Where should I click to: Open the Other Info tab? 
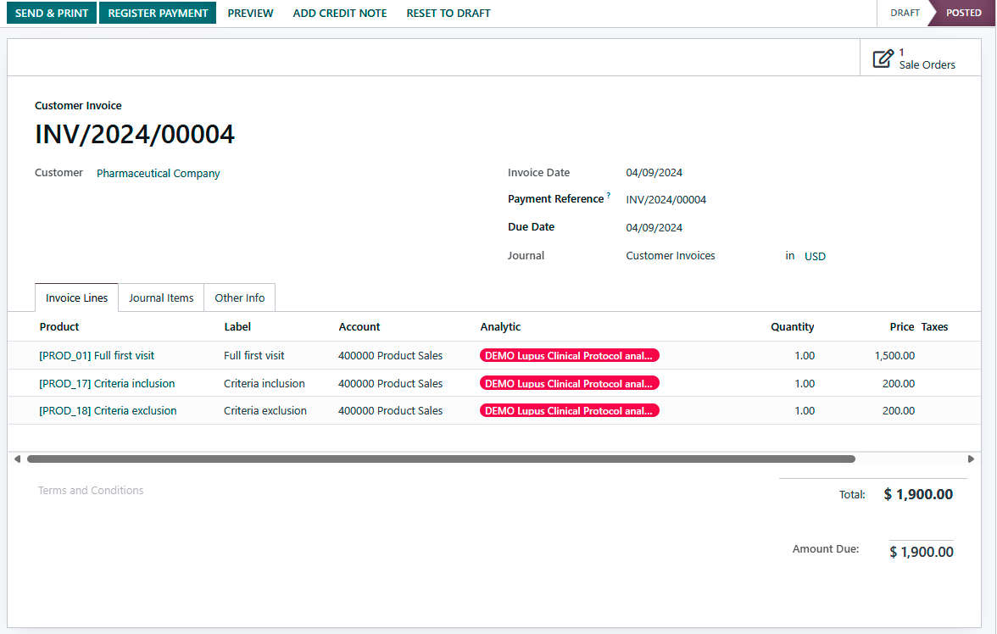(239, 298)
